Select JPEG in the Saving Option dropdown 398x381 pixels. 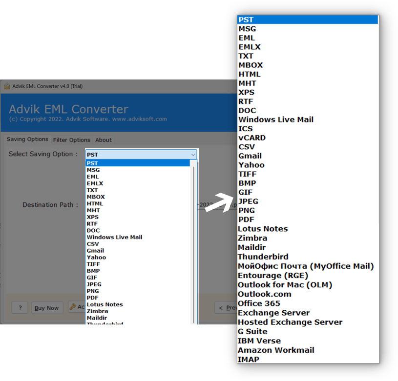coord(138,284)
